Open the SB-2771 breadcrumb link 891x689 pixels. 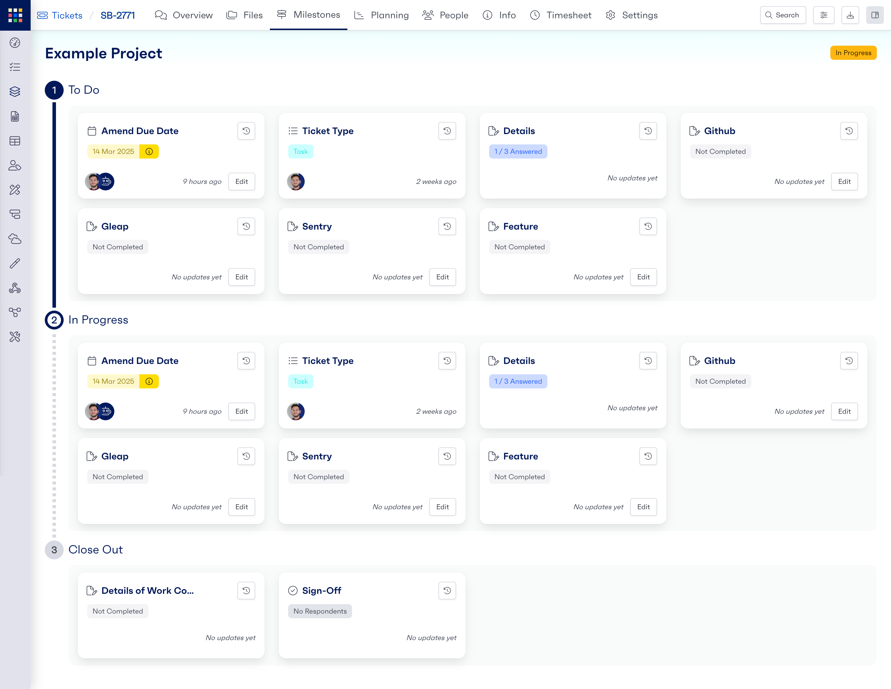tap(118, 16)
